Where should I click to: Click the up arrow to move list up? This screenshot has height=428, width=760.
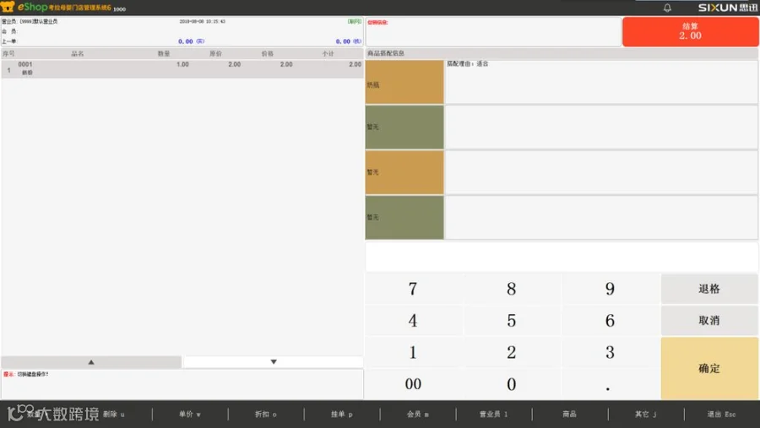click(91, 362)
